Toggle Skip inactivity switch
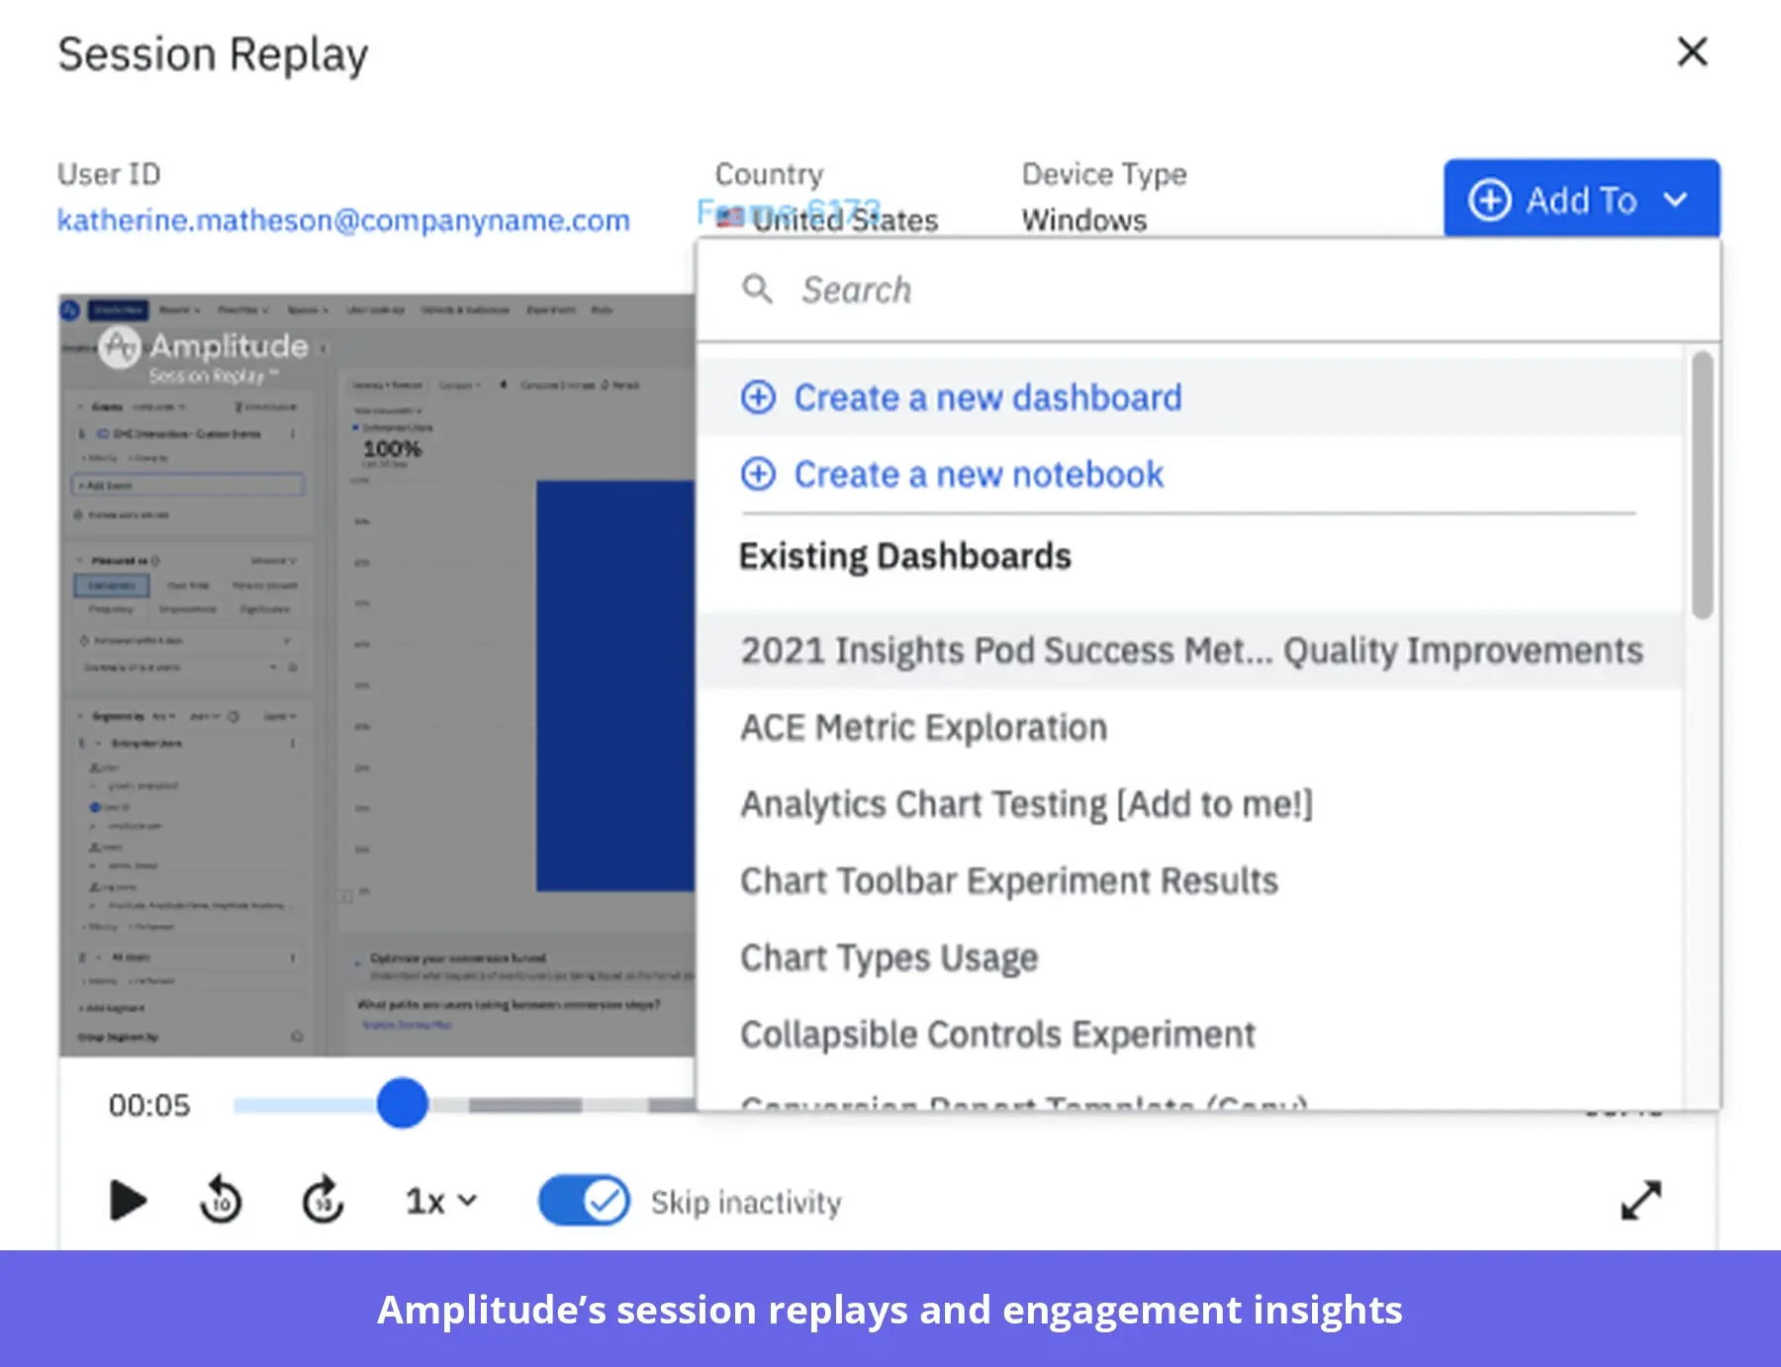This screenshot has height=1367, width=1781. tap(584, 1201)
